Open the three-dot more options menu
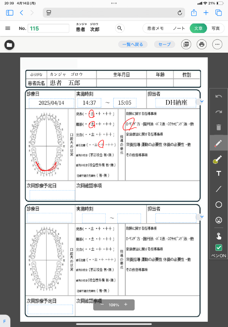This screenshot has width=228, height=327. [x=217, y=44]
